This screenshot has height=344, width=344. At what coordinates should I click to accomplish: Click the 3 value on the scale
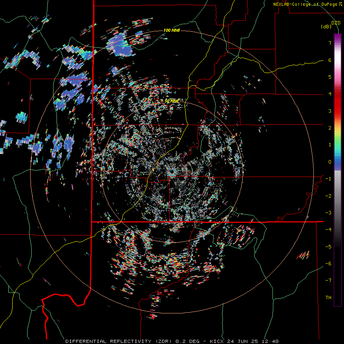(x=330, y=111)
